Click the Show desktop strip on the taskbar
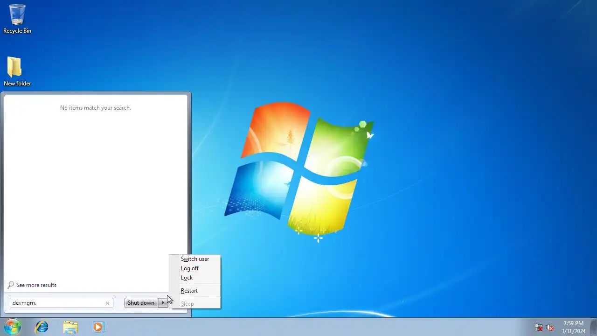The width and height of the screenshot is (597, 336). tap(593, 327)
